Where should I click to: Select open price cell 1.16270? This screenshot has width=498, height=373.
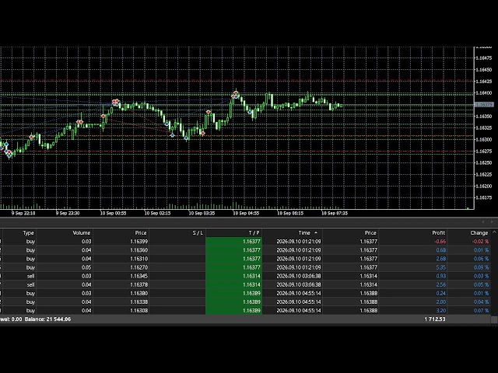pos(139,267)
